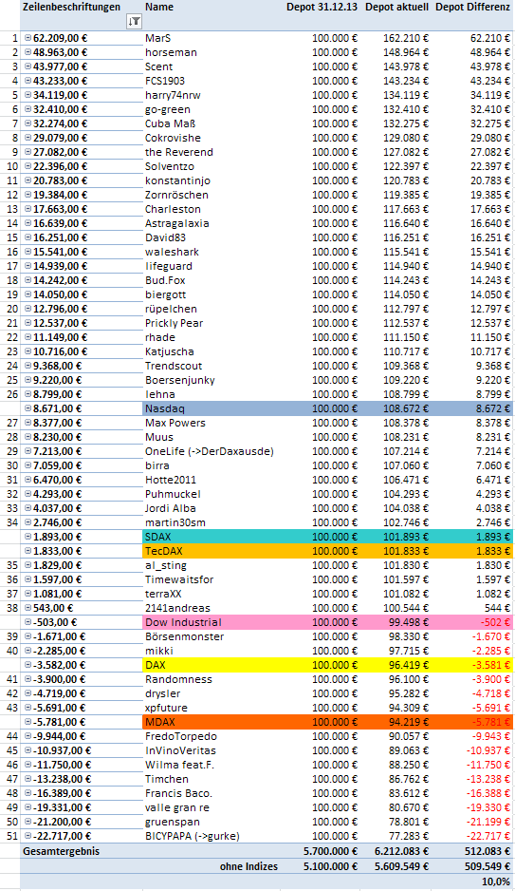Open the Zeilenbeschriftungen sort filter dropdown
The width and height of the screenshot is (515, 891).
click(x=135, y=22)
